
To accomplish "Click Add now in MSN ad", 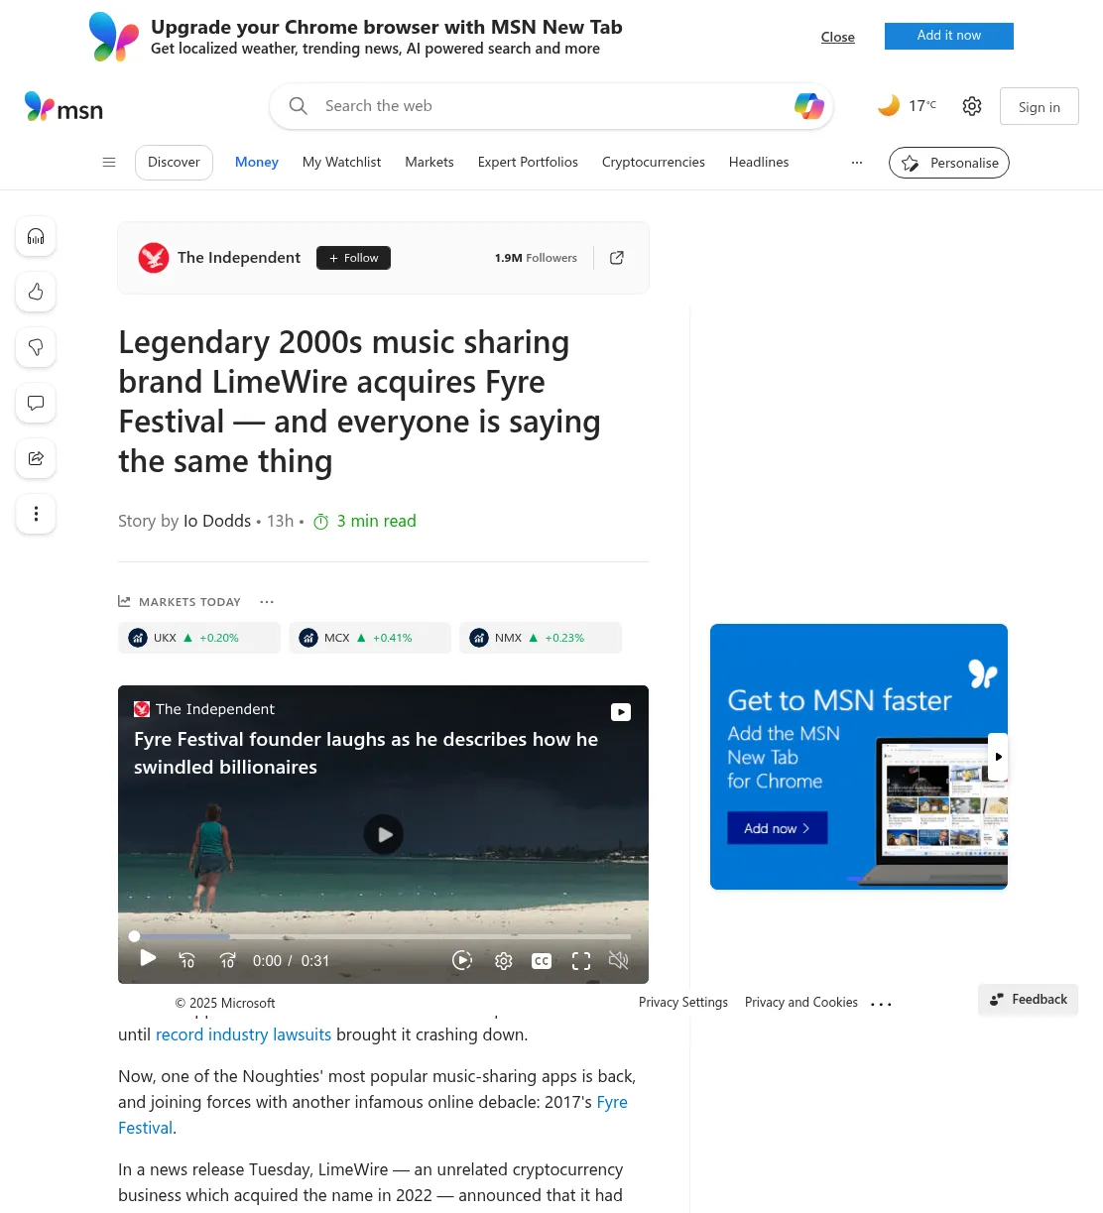I will click(x=778, y=828).
